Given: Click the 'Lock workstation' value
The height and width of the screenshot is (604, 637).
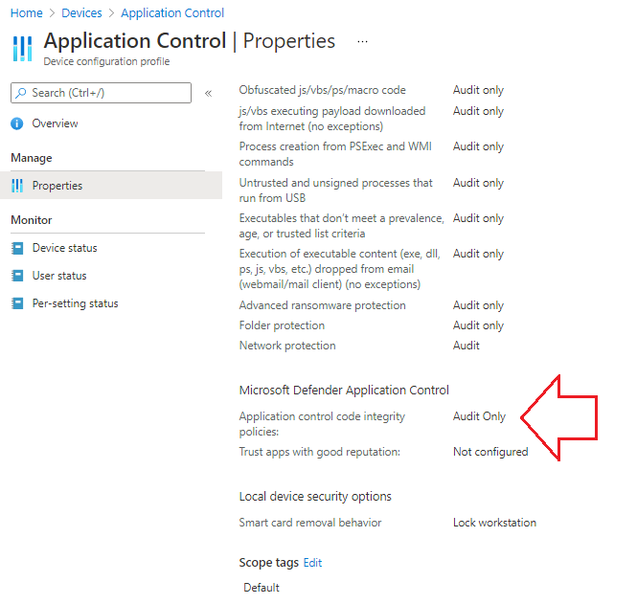Looking at the screenshot, I should [x=494, y=523].
